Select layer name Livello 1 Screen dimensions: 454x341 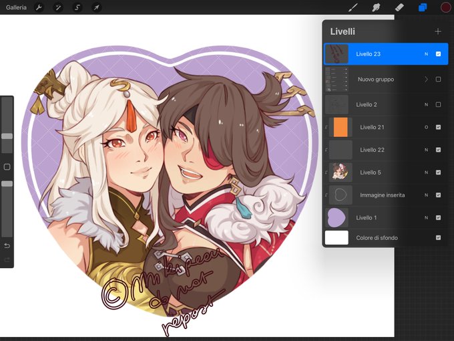[367, 217]
